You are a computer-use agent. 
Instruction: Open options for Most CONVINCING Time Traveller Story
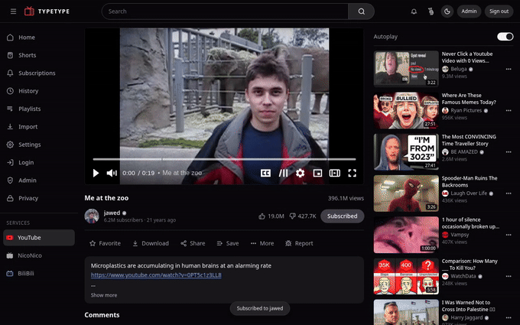[509, 152]
